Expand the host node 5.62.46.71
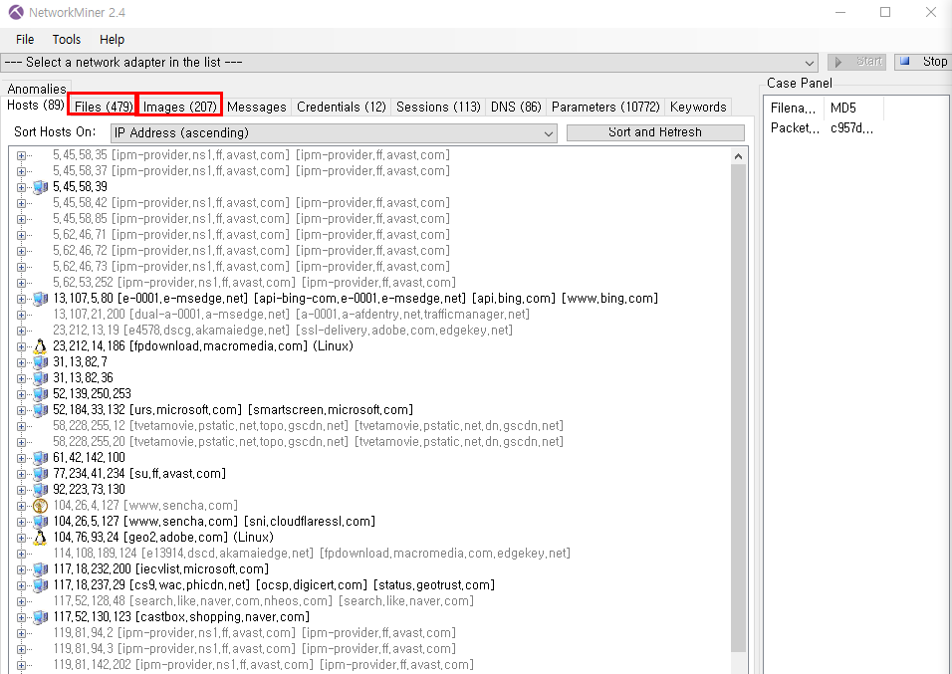 click(21, 235)
